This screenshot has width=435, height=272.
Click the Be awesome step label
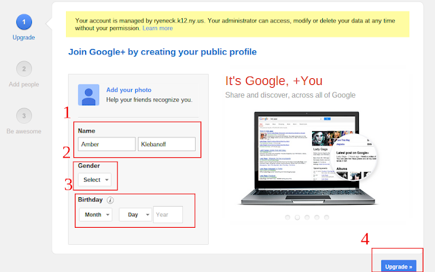(x=24, y=131)
